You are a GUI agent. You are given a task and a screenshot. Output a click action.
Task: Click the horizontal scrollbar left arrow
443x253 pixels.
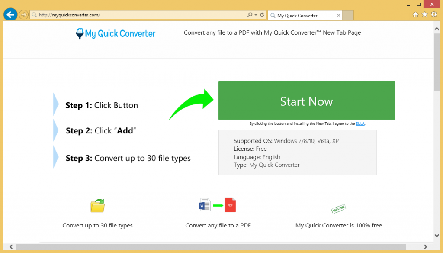tap(11, 247)
